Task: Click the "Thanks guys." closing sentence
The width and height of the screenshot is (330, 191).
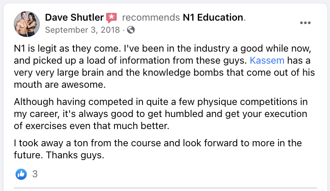Action: 75,155
